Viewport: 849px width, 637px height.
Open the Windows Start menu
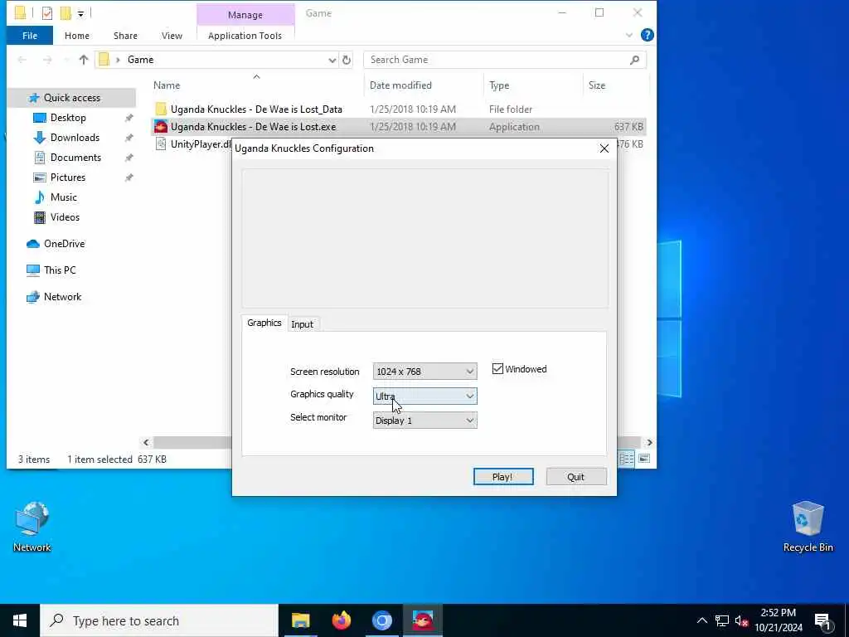[x=20, y=620]
